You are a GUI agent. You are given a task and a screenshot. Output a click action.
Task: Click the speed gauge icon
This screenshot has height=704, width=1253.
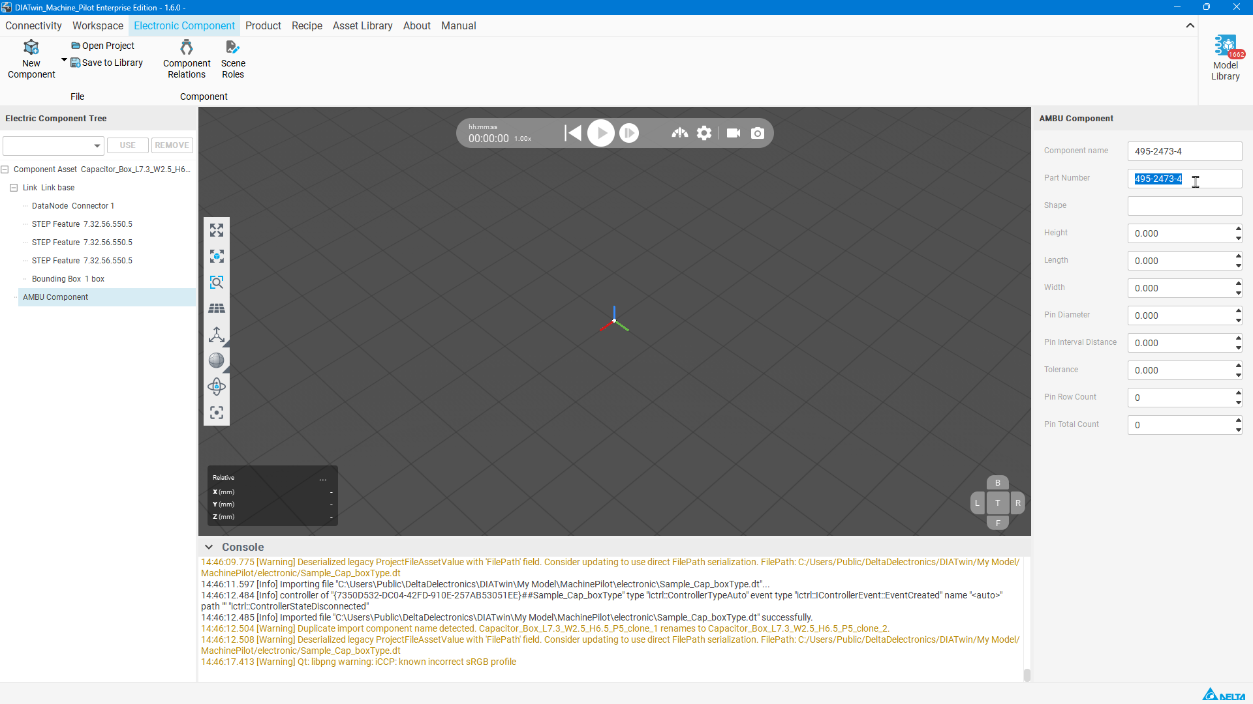point(680,133)
